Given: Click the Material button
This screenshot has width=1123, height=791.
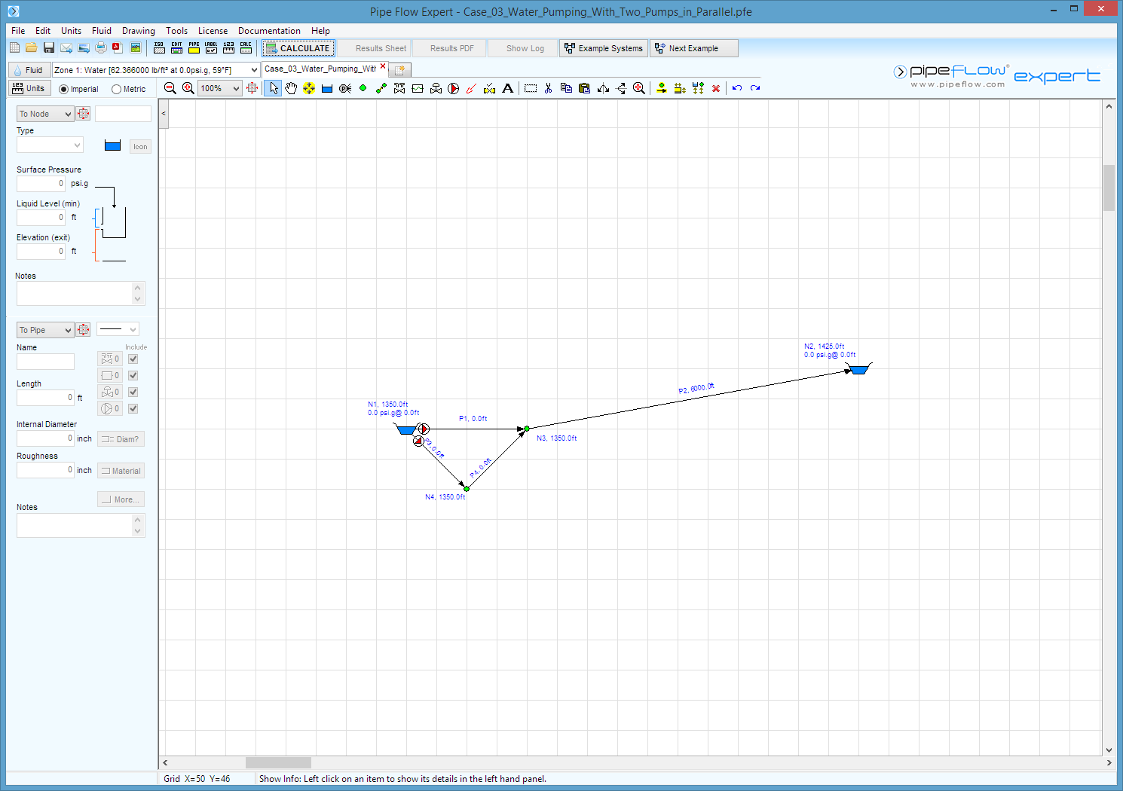Looking at the screenshot, I should tap(121, 471).
